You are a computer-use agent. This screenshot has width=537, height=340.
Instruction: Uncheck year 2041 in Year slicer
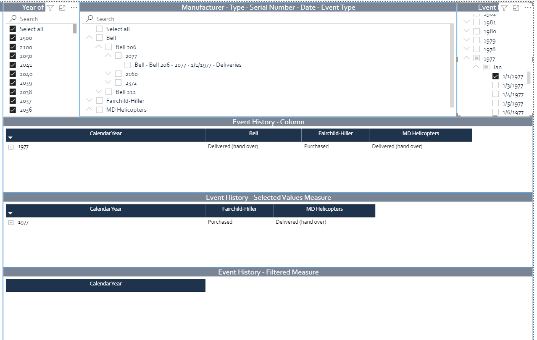13,65
